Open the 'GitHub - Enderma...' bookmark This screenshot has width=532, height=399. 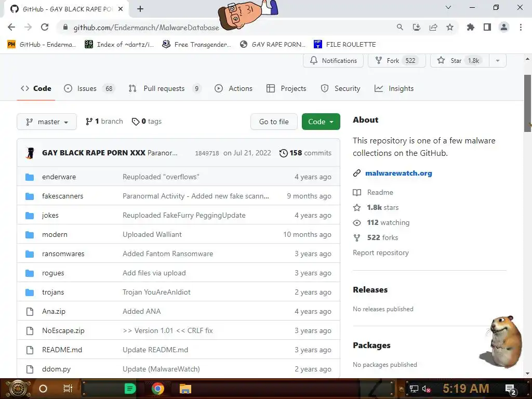click(42, 45)
